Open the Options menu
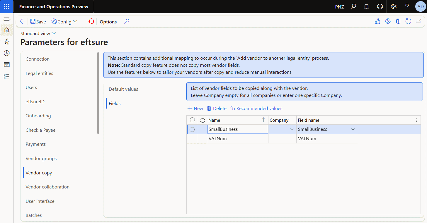427x223 pixels. pos(108,22)
